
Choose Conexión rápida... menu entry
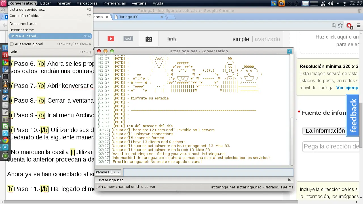[x=50, y=16]
